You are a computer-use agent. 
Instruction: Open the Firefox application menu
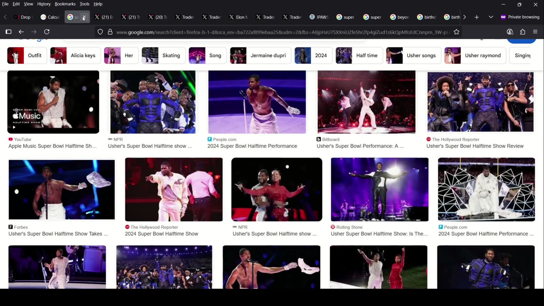pyautogui.click(x=535, y=32)
